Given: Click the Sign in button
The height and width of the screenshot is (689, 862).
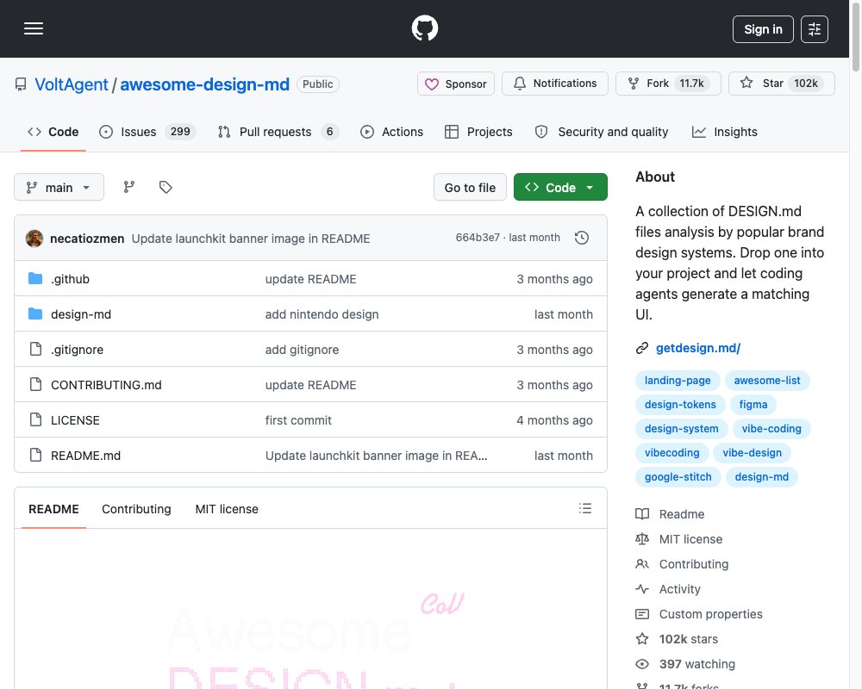Looking at the screenshot, I should [763, 29].
